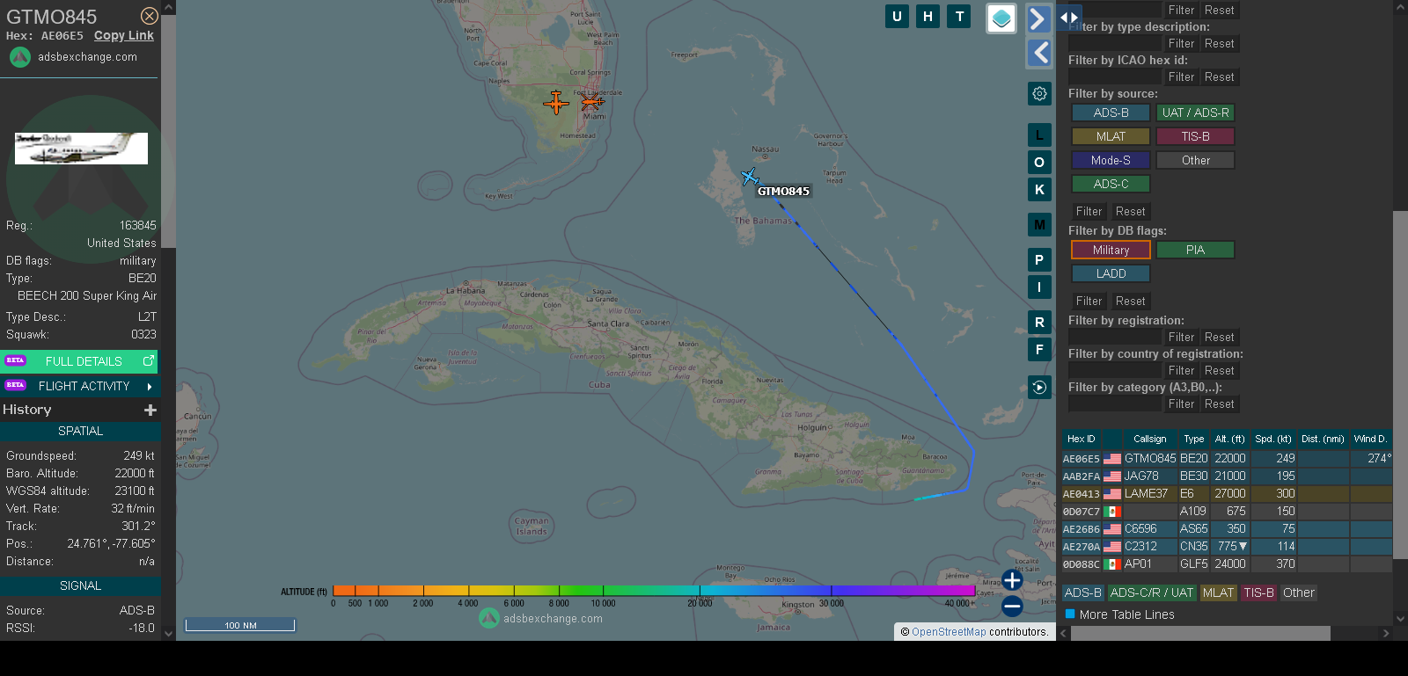The image size is (1408, 676).
Task: Focus the category filter input field
Action: [x=1115, y=403]
